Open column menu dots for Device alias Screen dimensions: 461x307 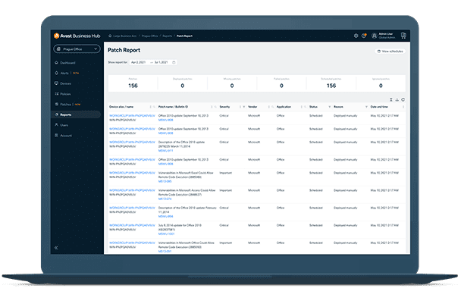coord(151,107)
